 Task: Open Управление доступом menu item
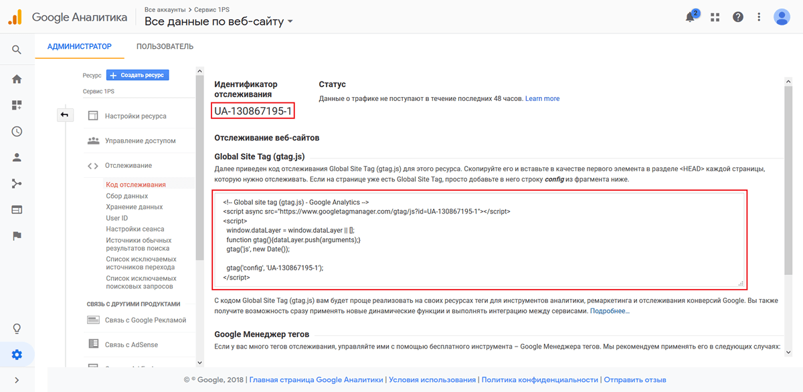point(140,140)
